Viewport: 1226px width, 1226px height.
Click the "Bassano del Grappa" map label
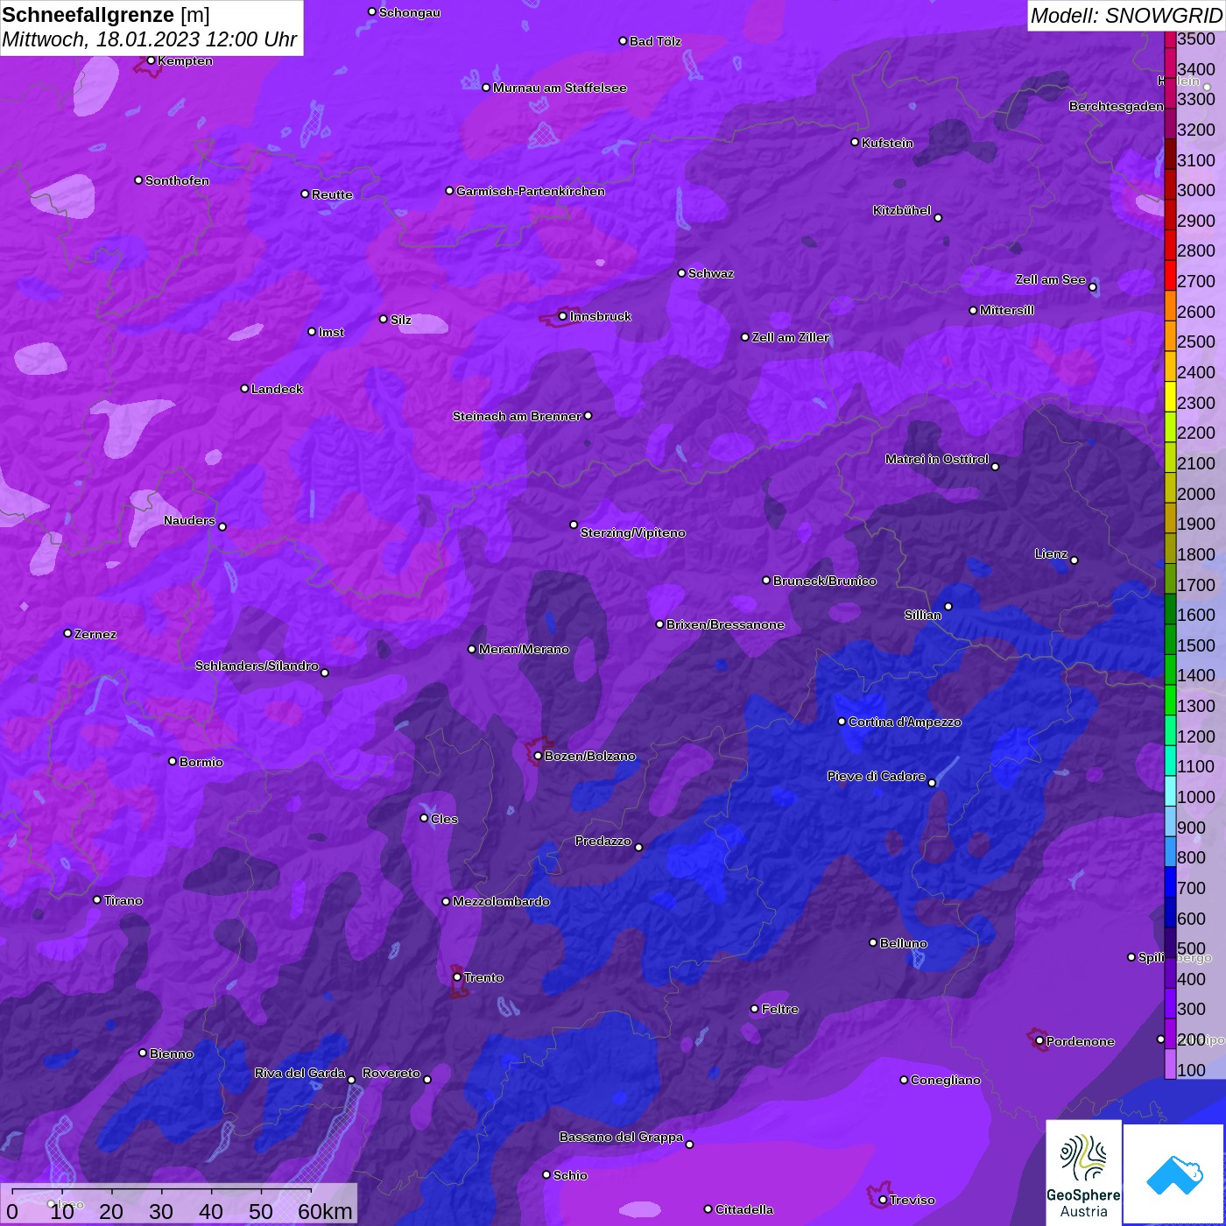point(621,1137)
